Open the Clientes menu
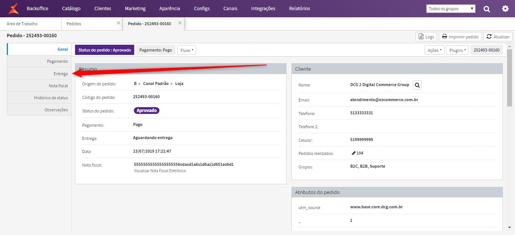 click(x=103, y=8)
